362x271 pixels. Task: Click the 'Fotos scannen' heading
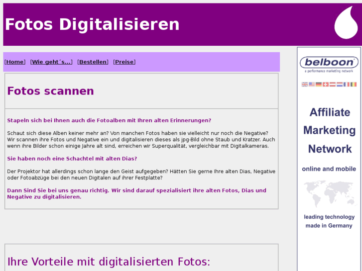point(51,91)
